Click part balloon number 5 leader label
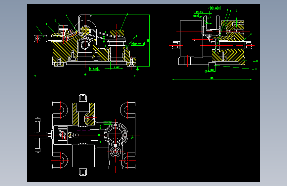This screenshot has height=186, width=287. point(127,14)
